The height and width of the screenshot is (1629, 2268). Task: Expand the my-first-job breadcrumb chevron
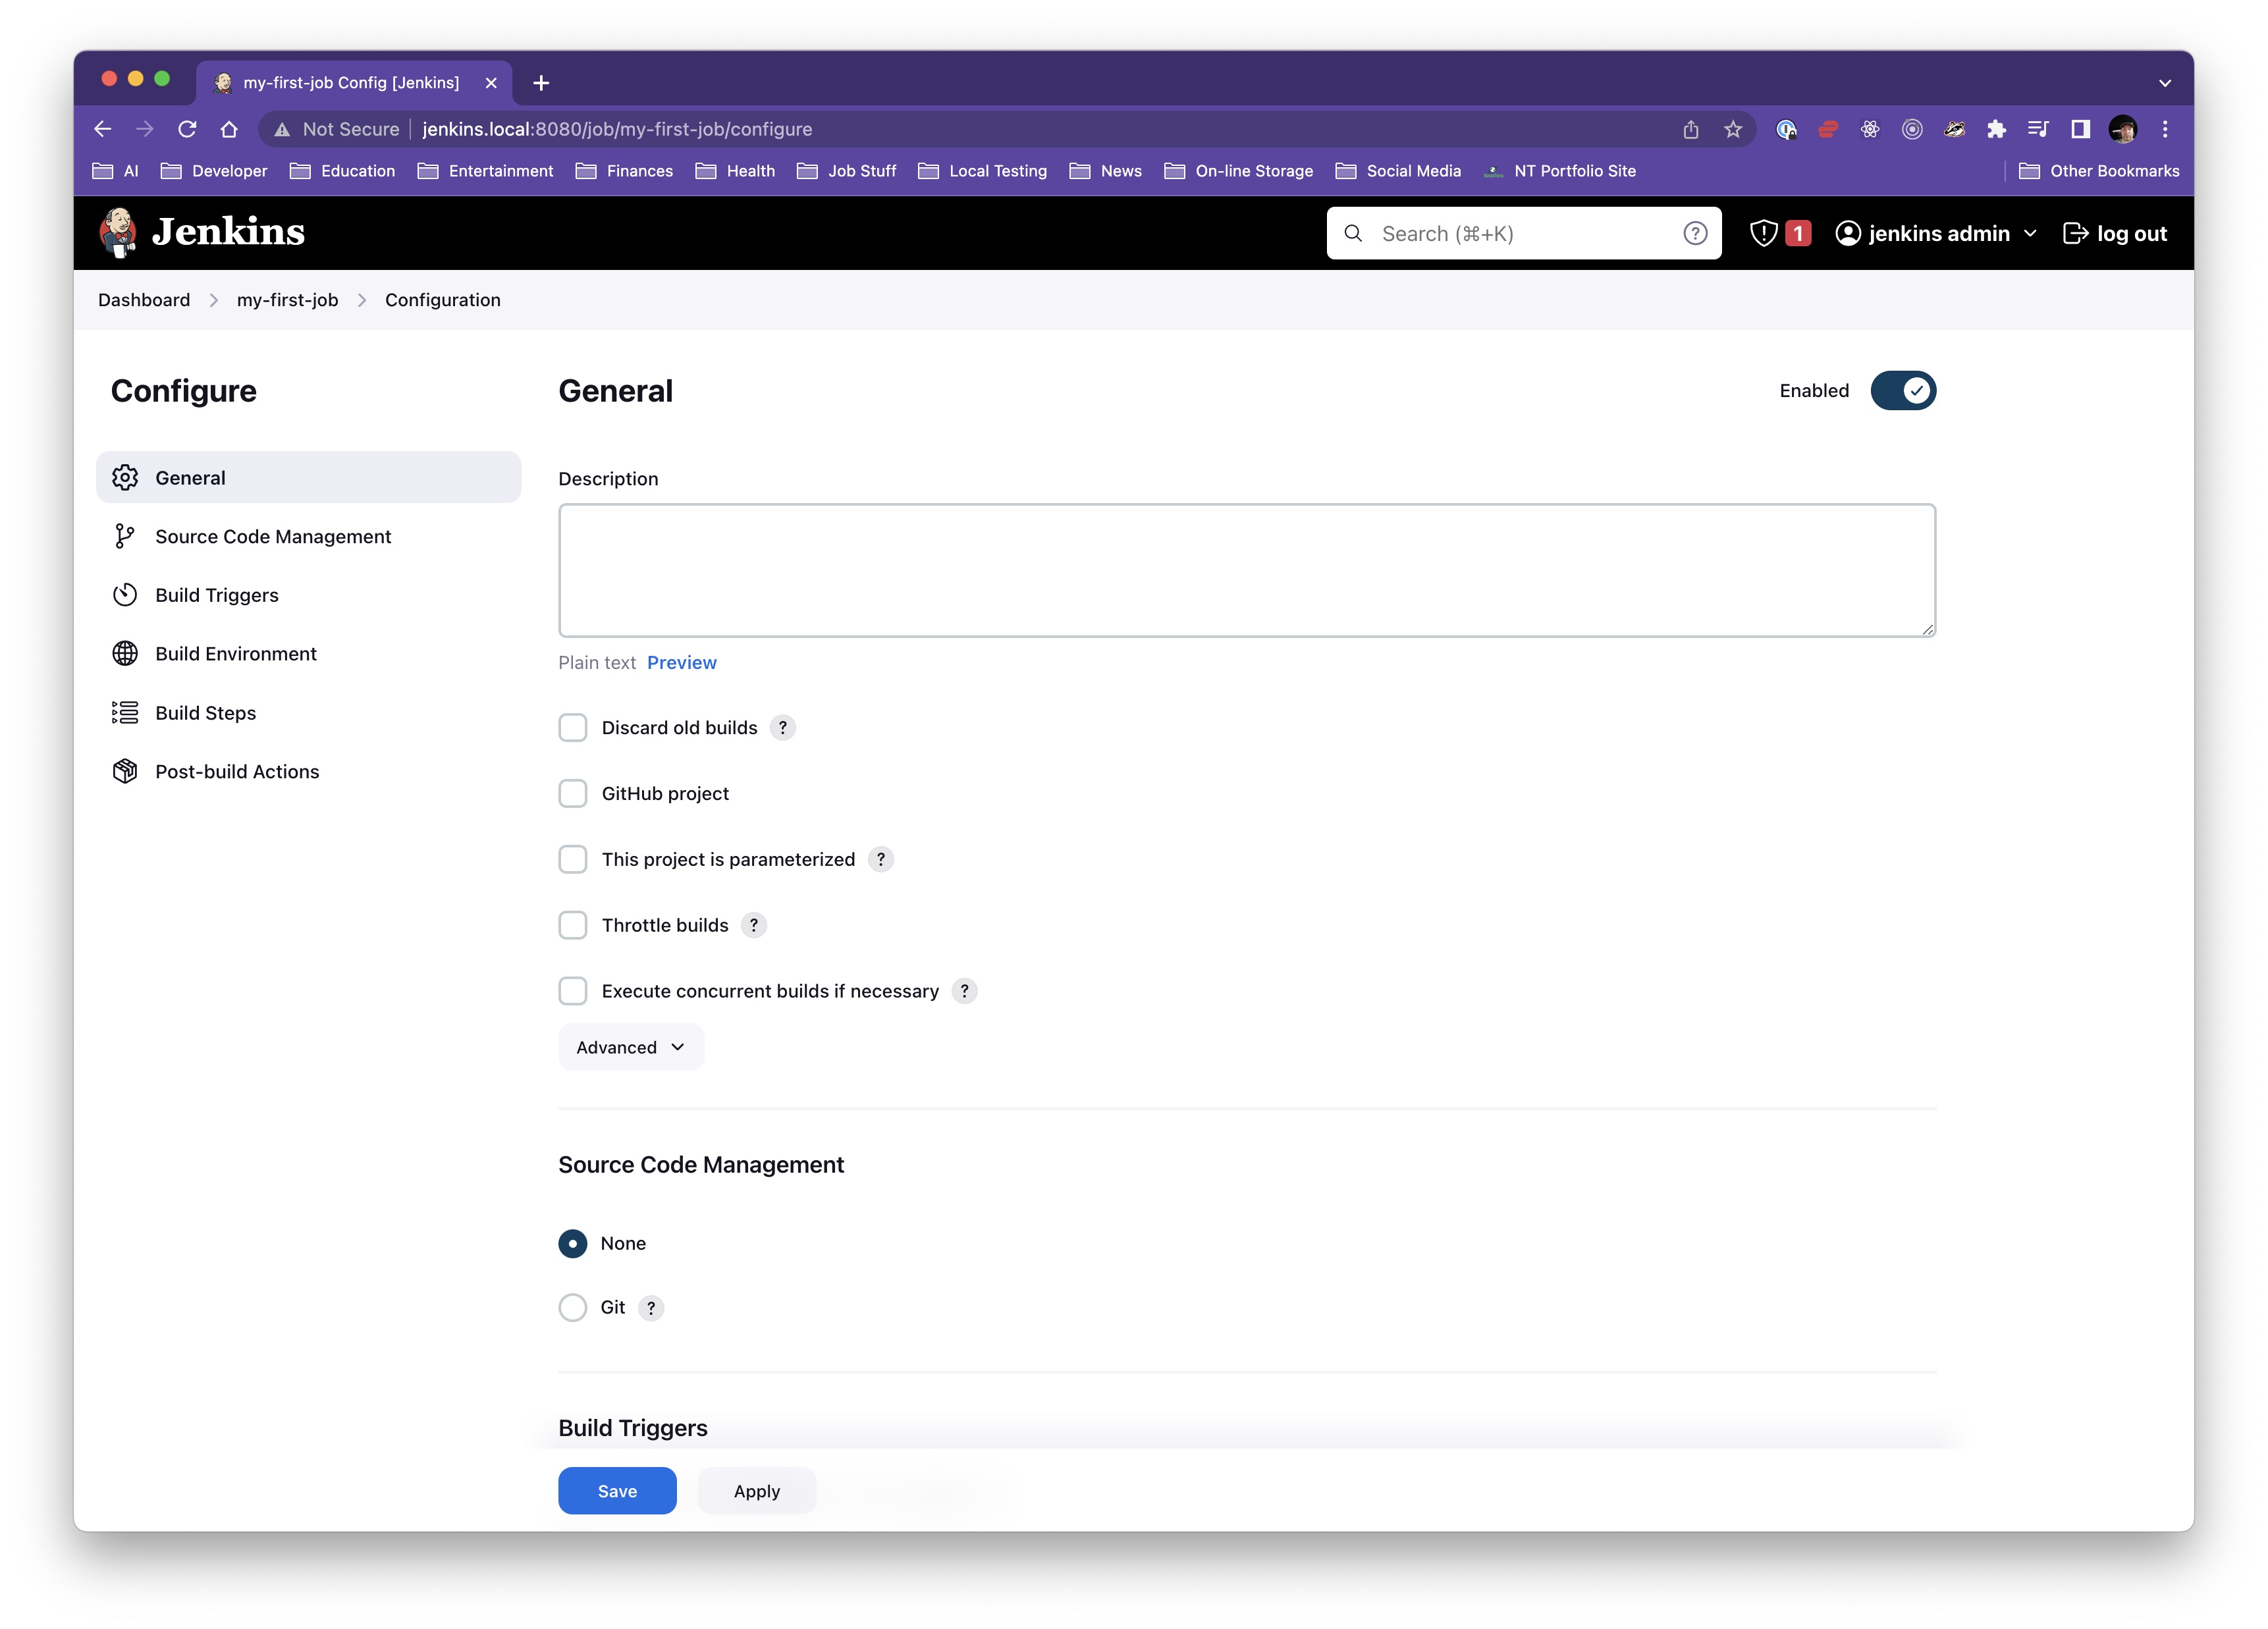[362, 300]
